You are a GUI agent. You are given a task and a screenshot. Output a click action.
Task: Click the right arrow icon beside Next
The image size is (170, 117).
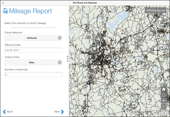pos(63,112)
